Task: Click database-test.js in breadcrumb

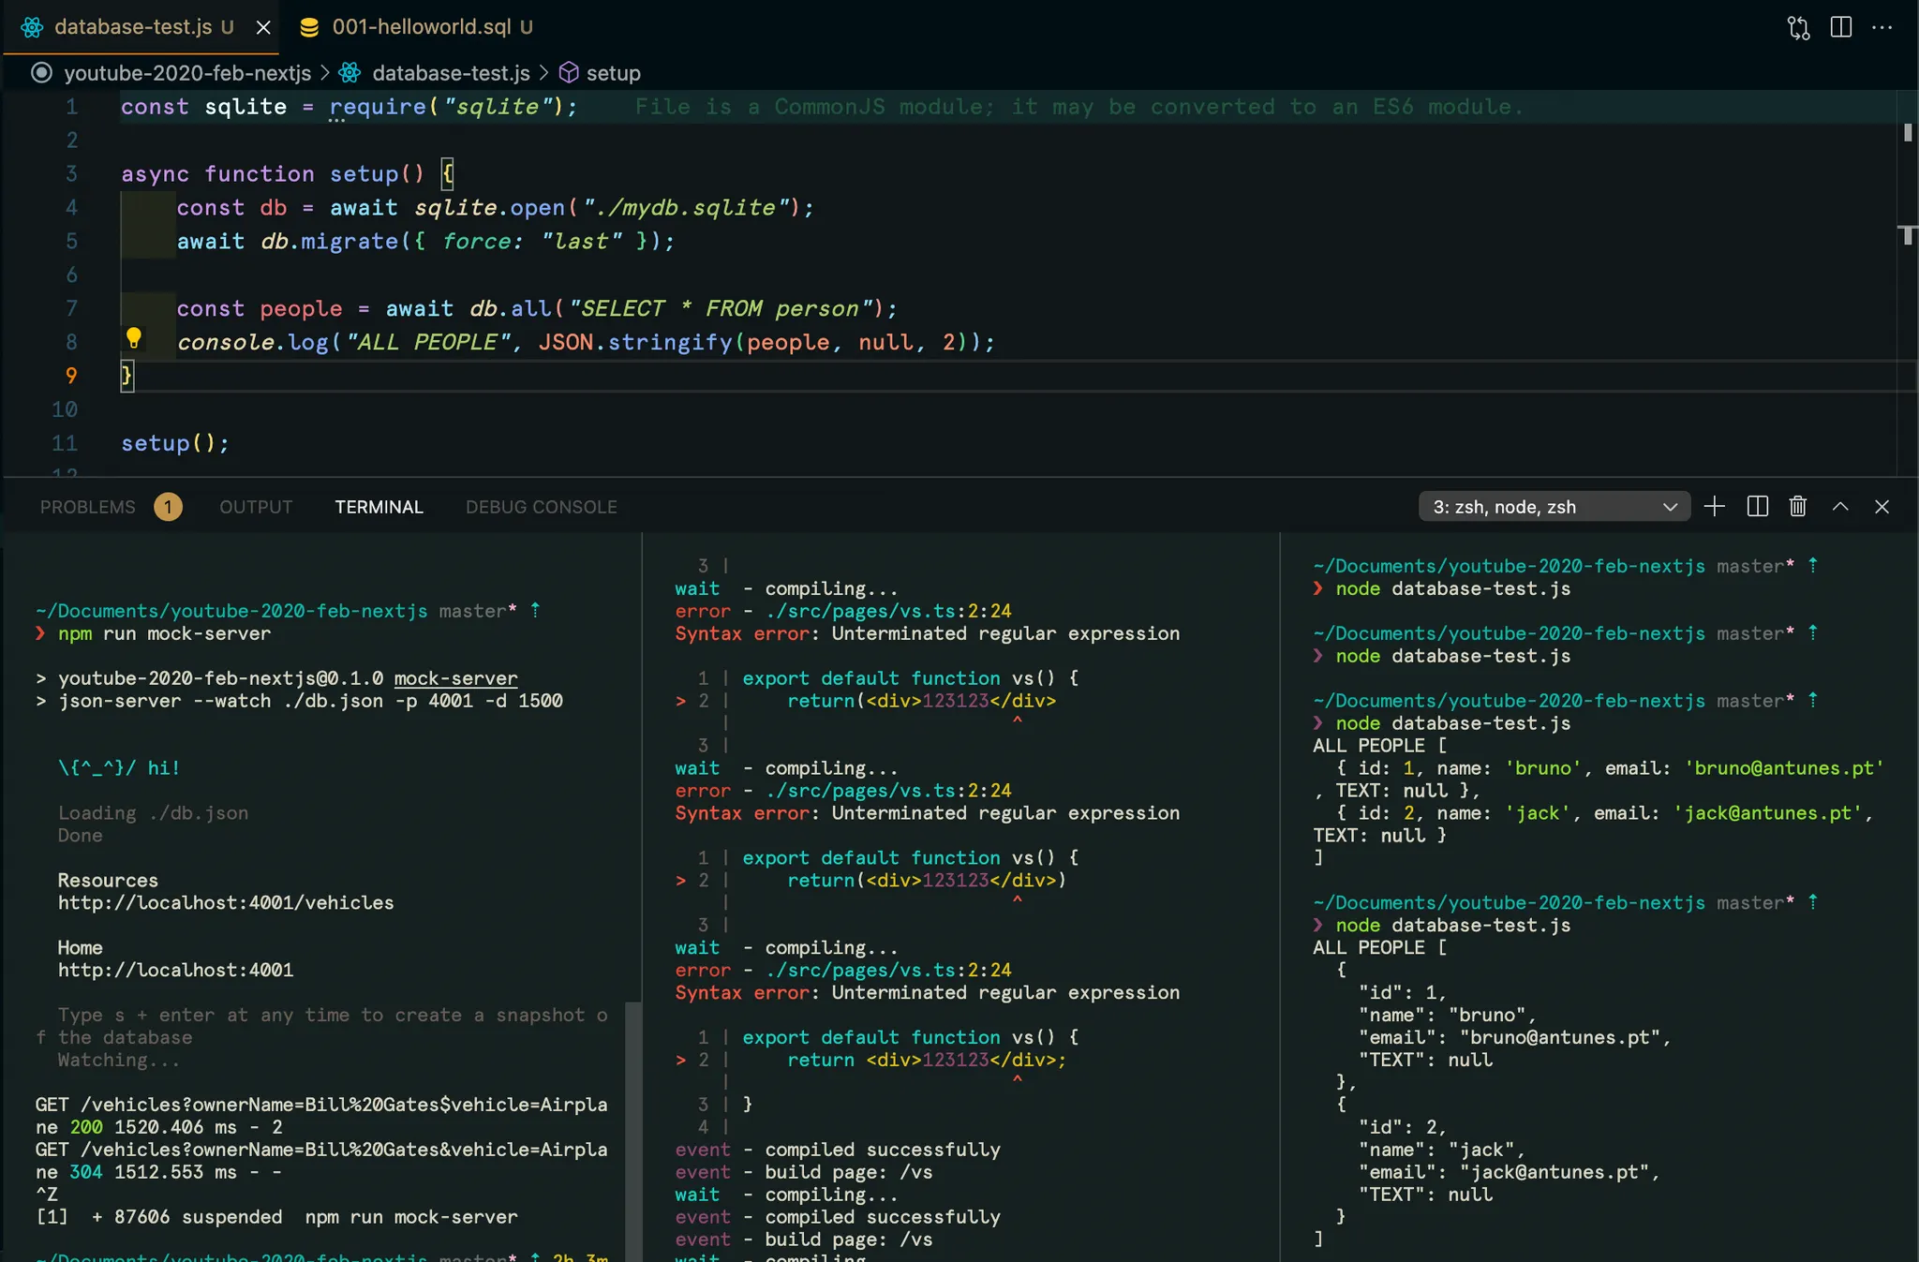Action: tap(450, 73)
